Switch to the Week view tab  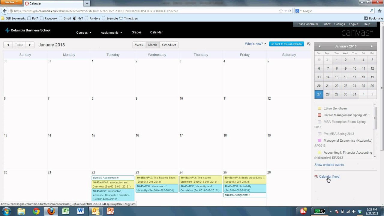[x=139, y=45]
